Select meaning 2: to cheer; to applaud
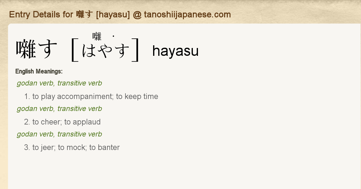 pyautogui.click(x=62, y=122)
